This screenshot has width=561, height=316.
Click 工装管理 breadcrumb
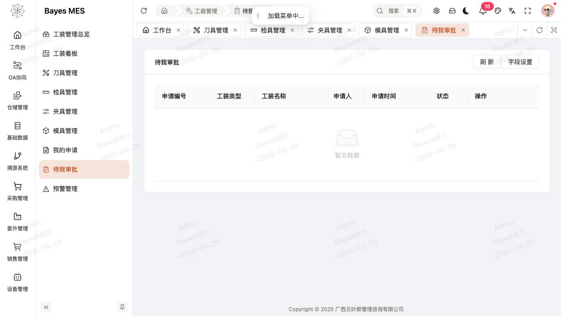click(202, 11)
